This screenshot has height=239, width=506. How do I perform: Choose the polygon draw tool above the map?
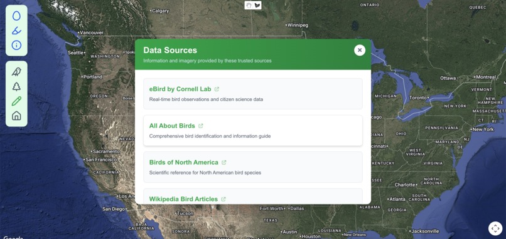(x=257, y=5)
